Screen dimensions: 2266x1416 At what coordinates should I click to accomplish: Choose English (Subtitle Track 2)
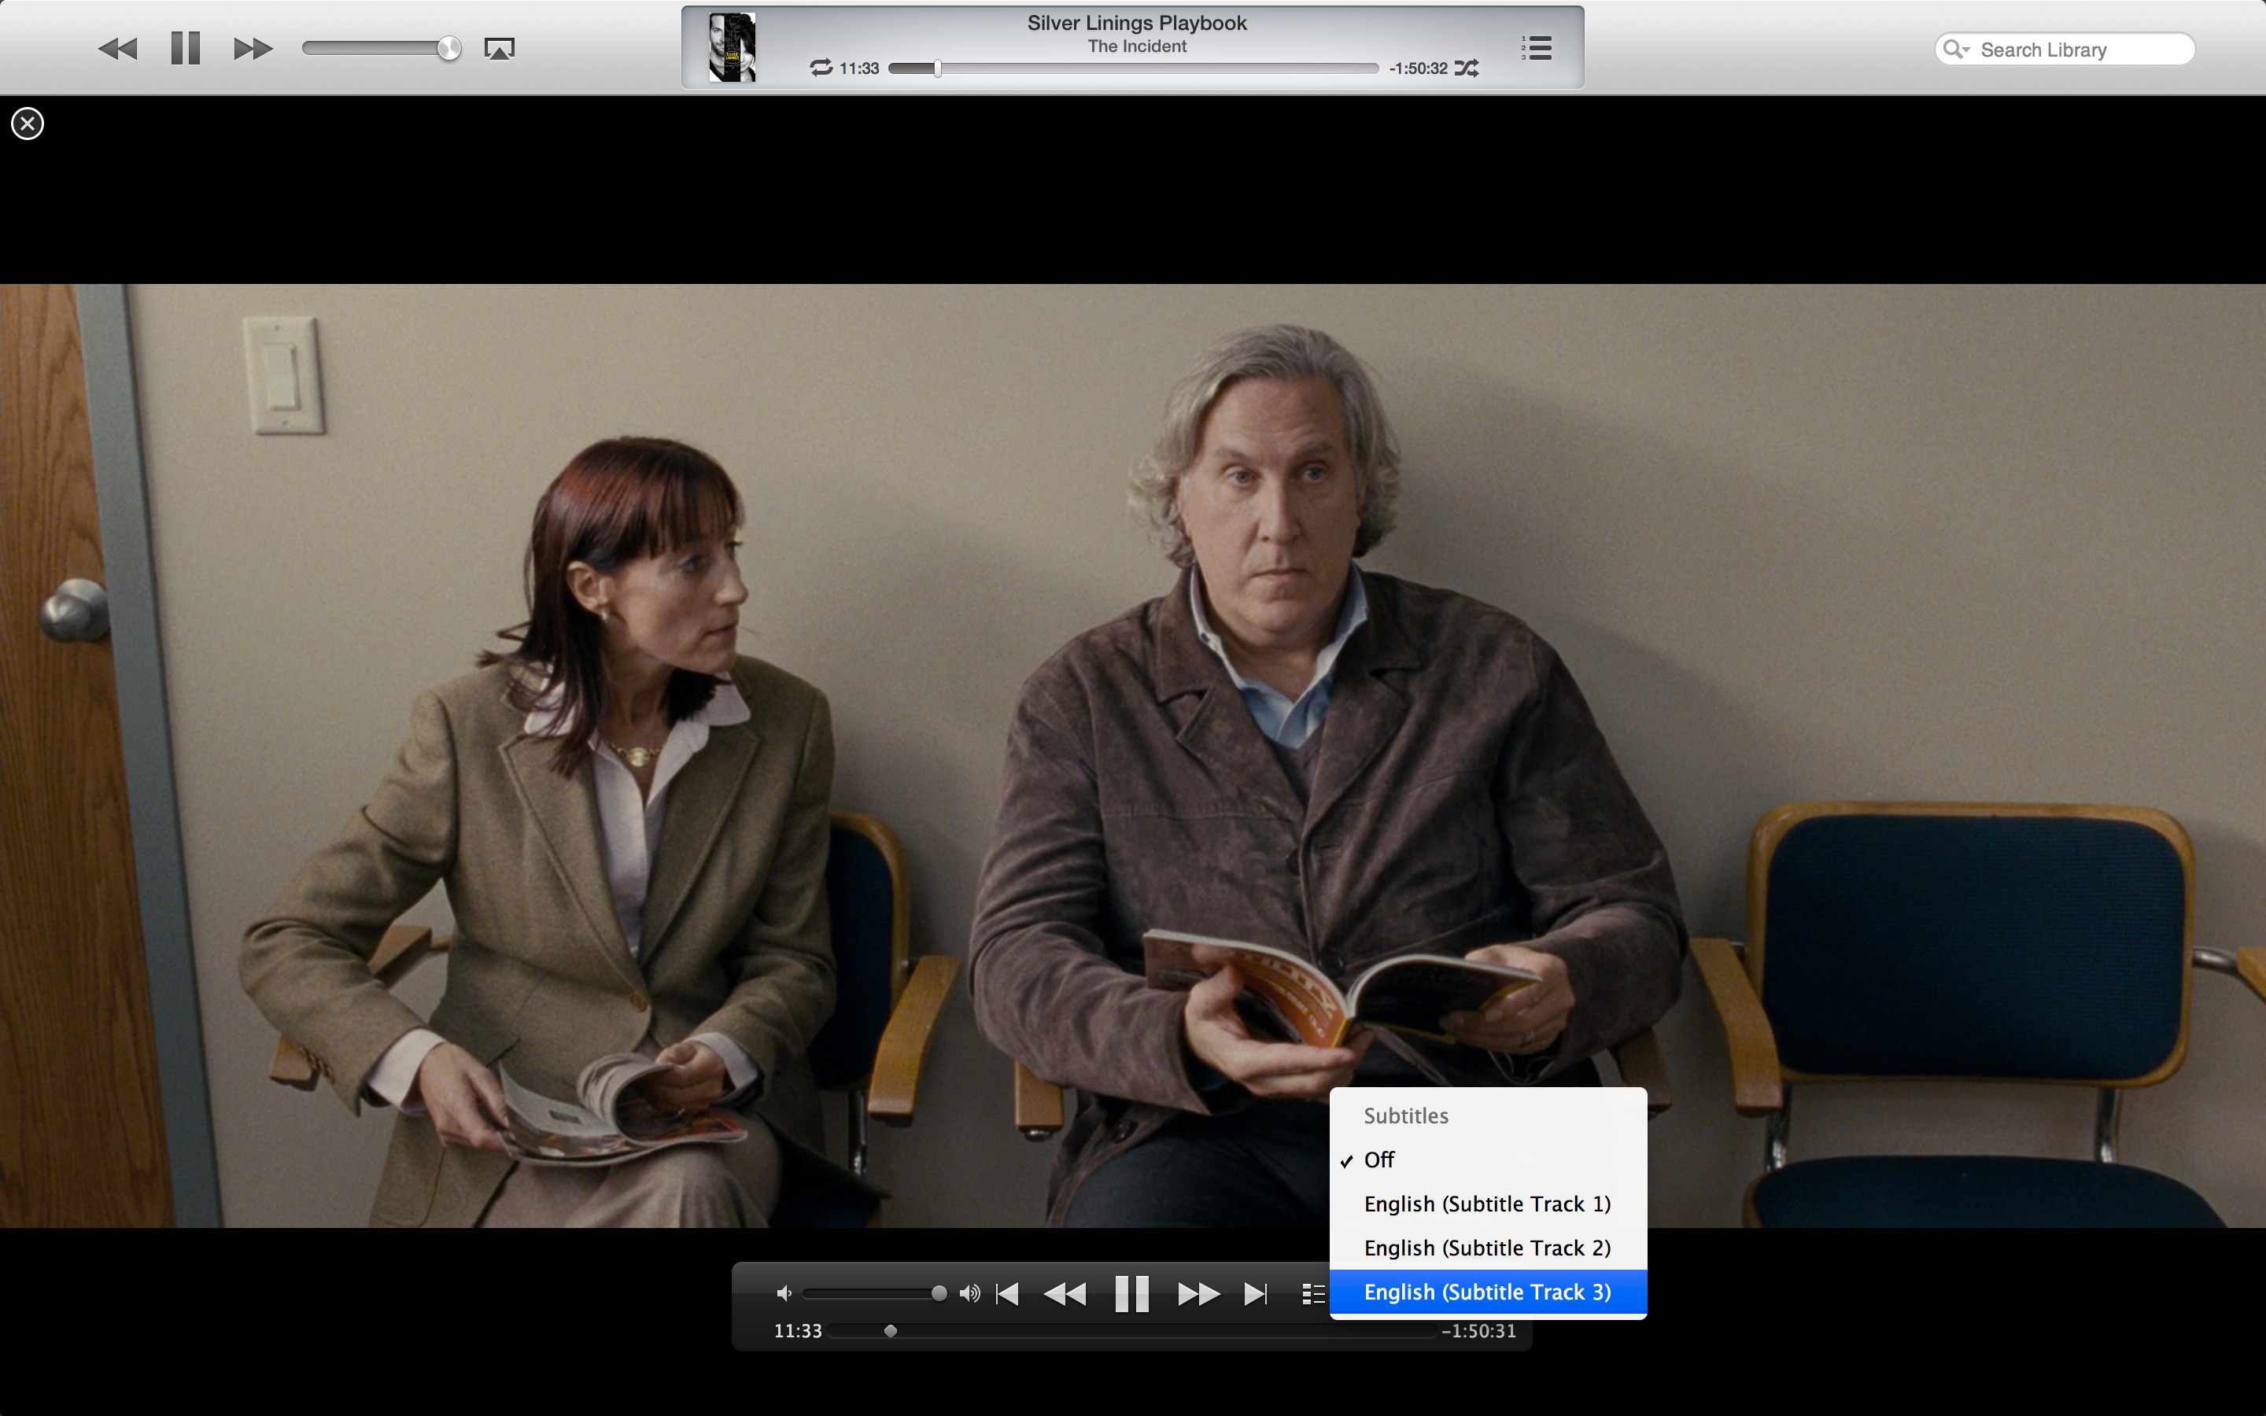[x=1488, y=1248]
